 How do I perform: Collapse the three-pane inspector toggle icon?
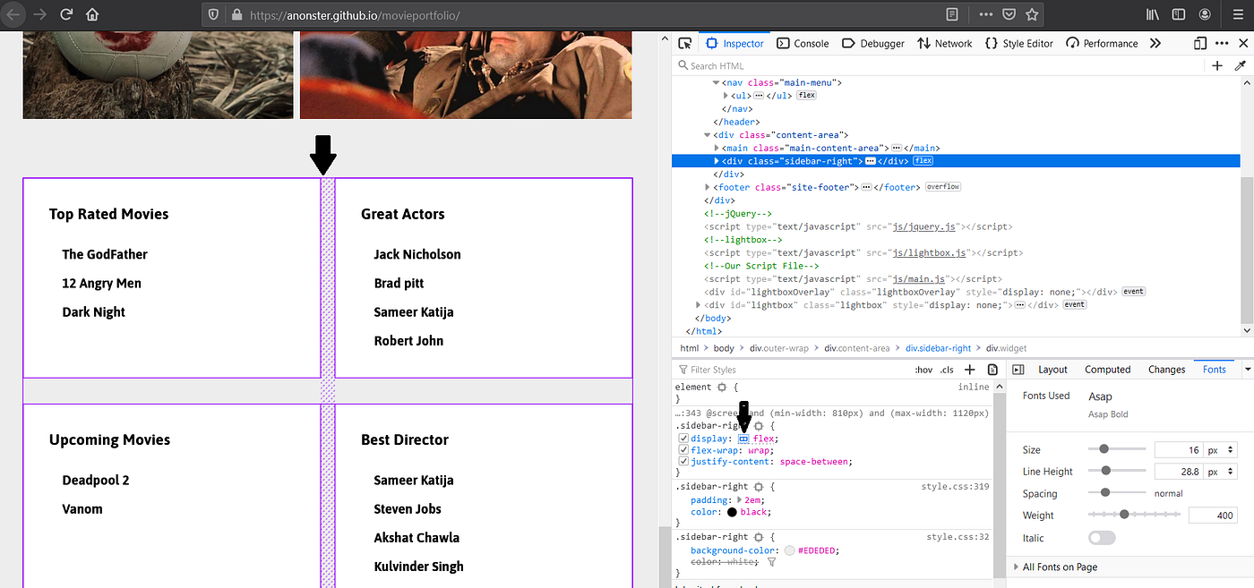click(x=1018, y=370)
